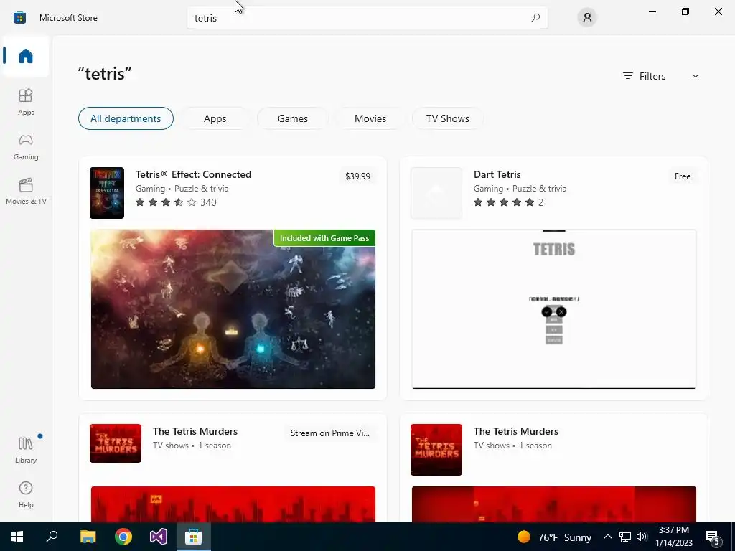This screenshot has height=551, width=735.
Task: Click Stream on Prime Video button
Action: pos(330,433)
